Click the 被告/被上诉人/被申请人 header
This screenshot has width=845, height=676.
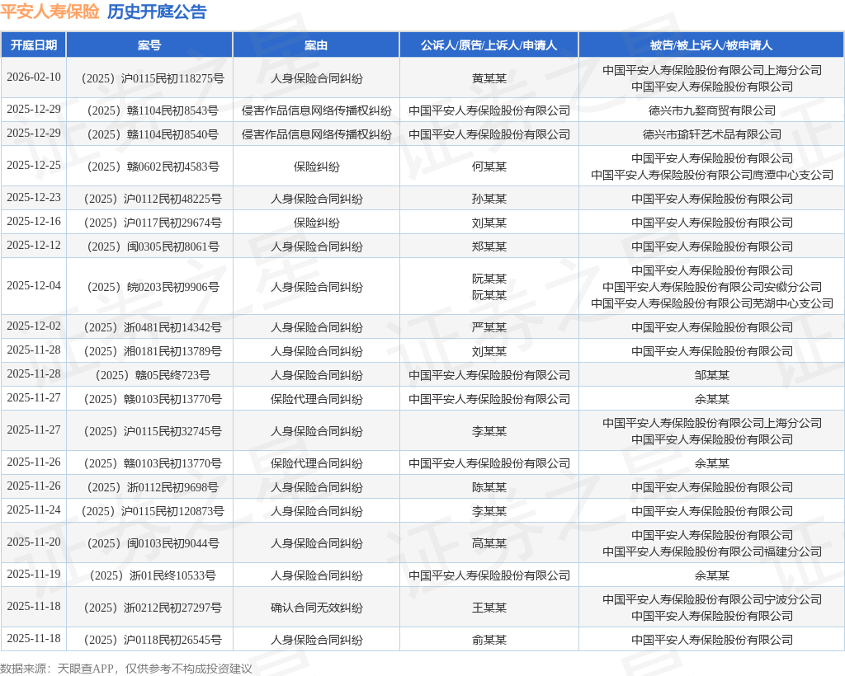[x=711, y=45]
